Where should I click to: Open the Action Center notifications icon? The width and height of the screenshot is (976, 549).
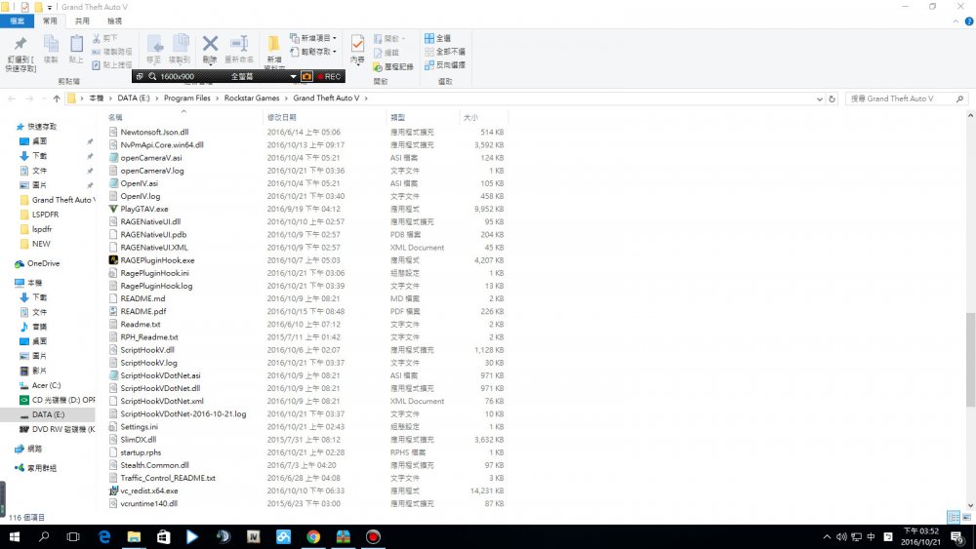click(956, 536)
